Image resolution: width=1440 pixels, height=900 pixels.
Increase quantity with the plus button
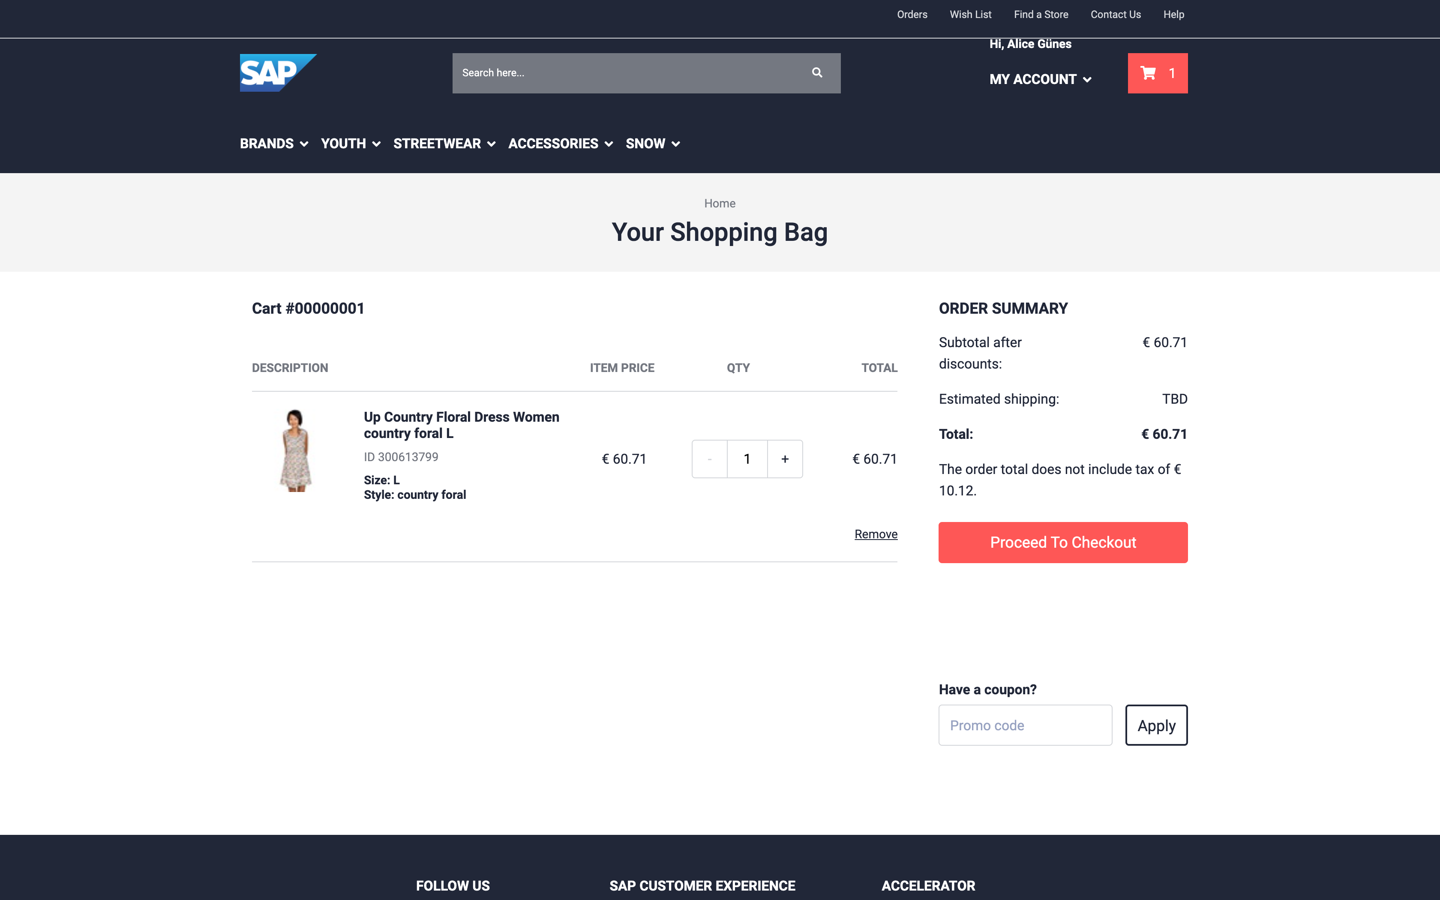click(784, 459)
